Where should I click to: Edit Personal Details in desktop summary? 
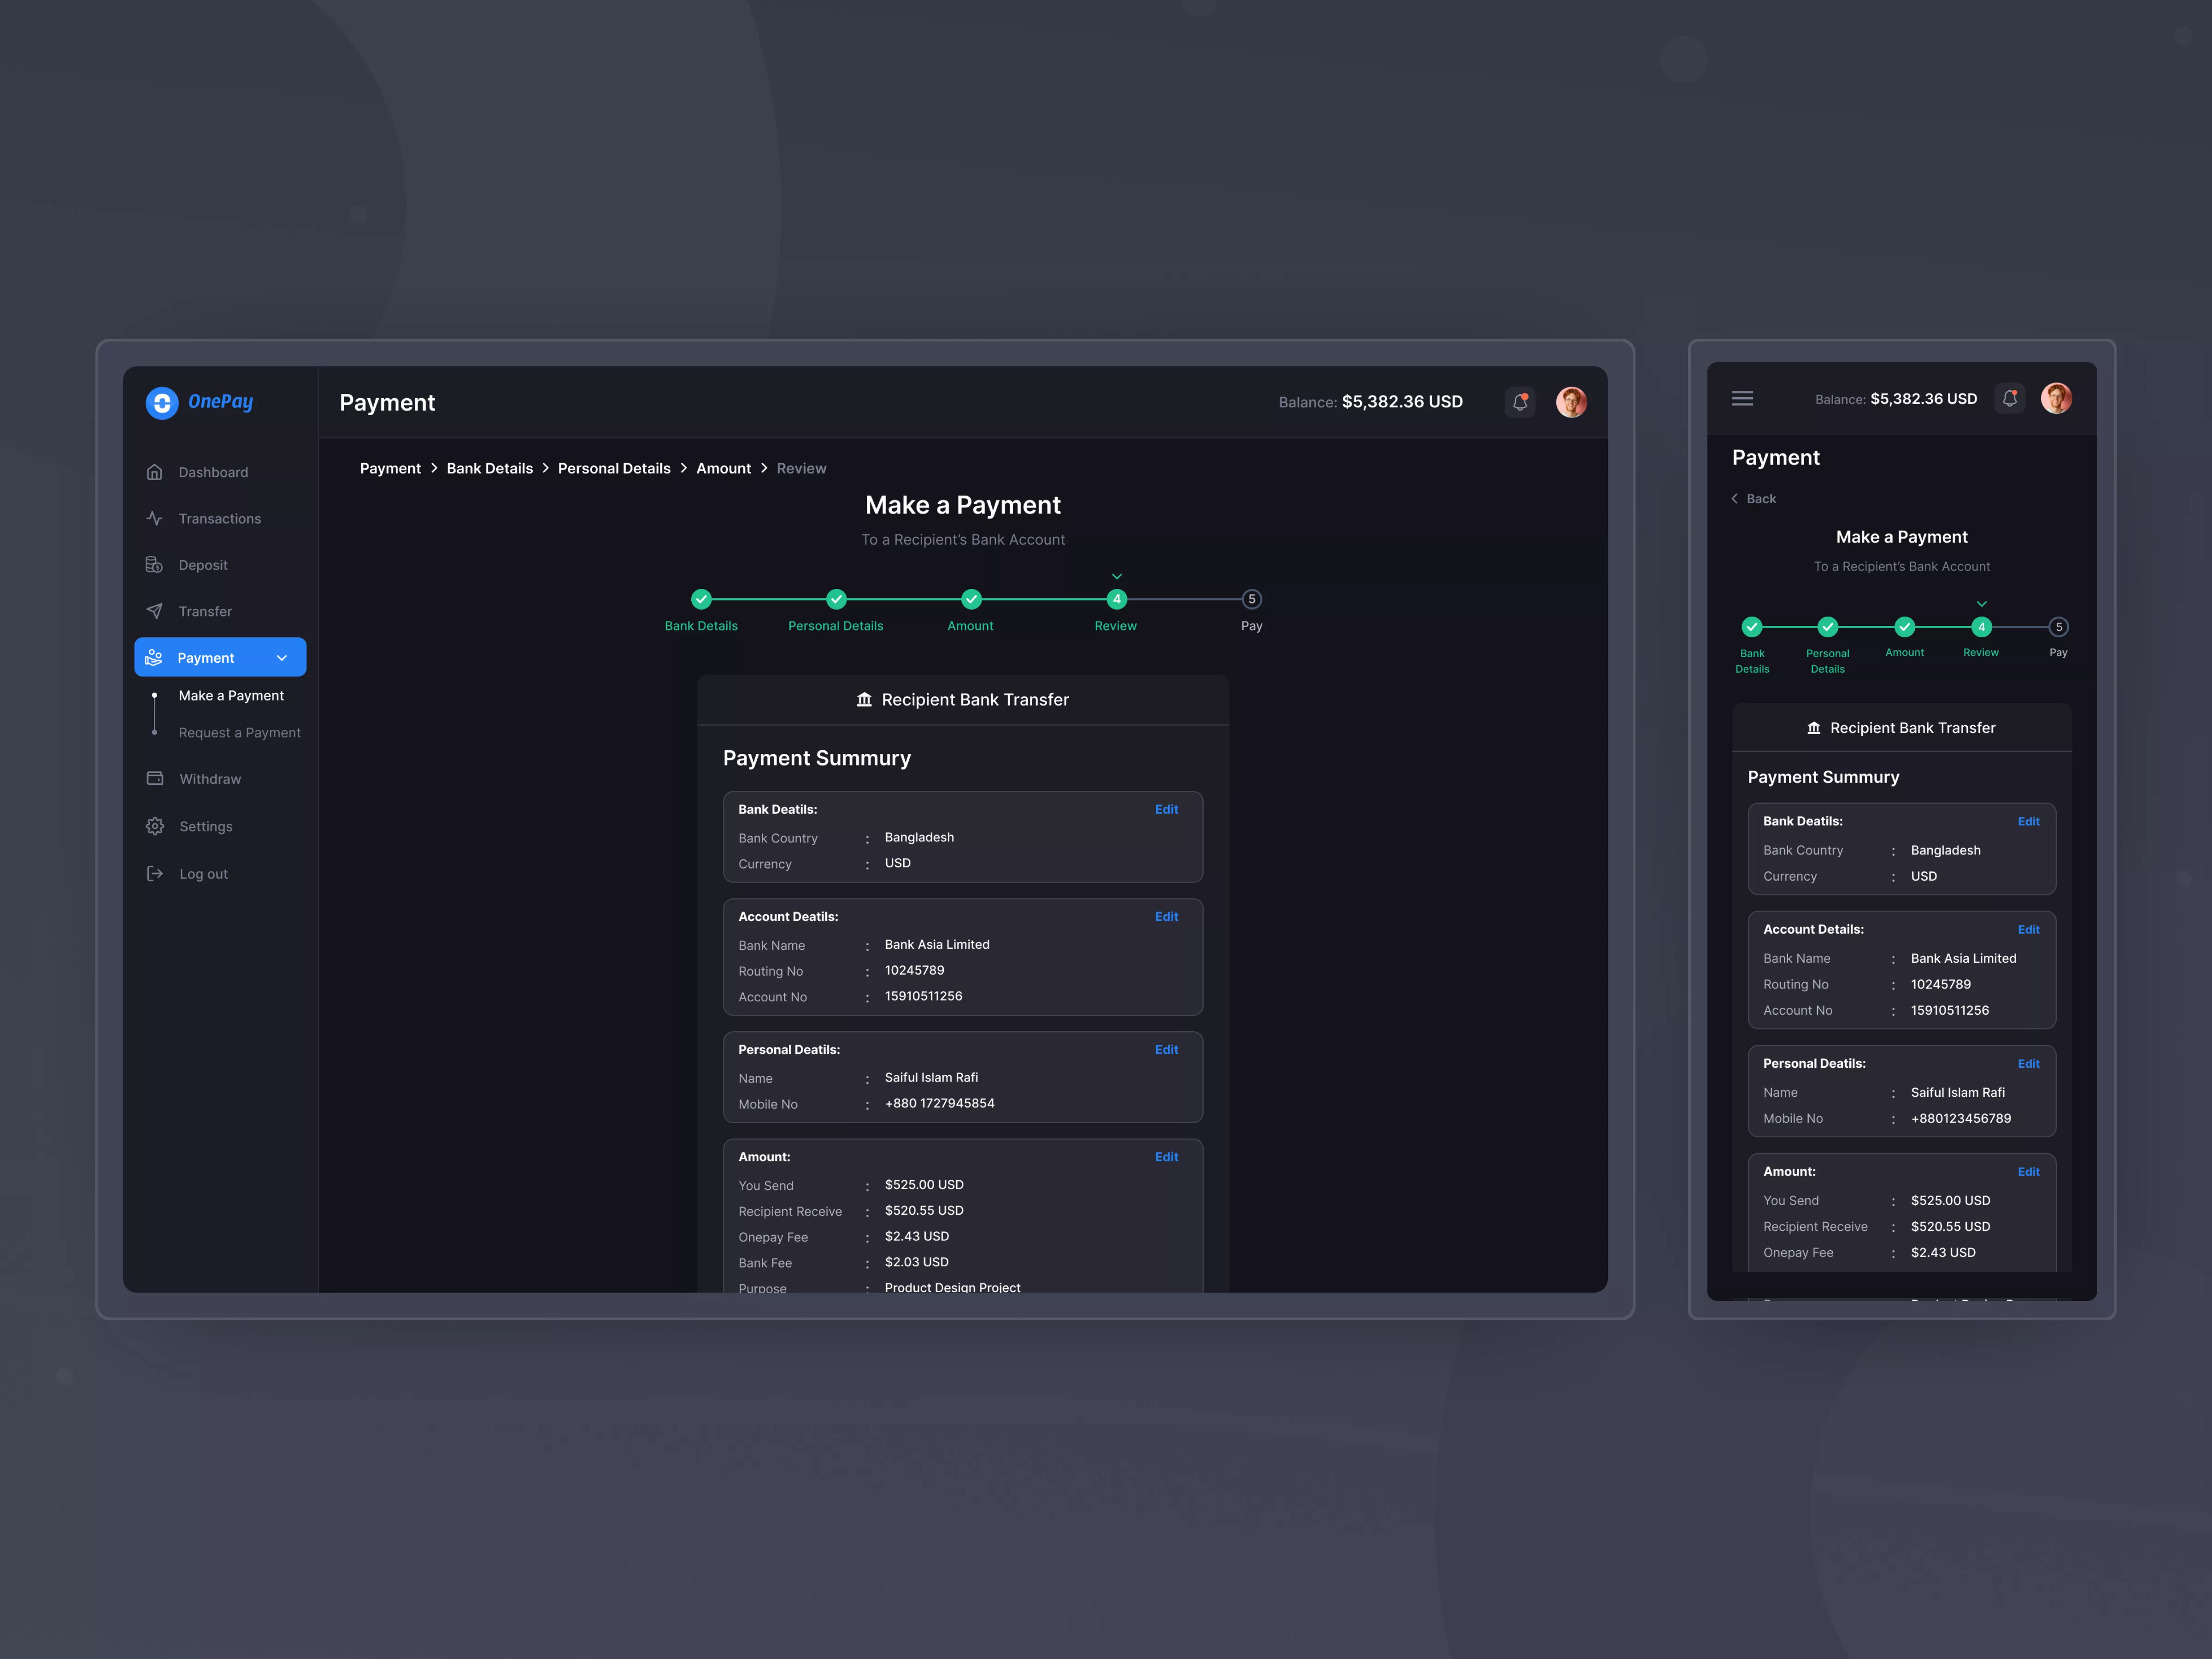(x=1166, y=1049)
